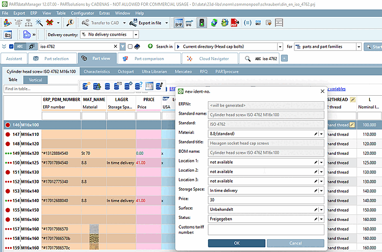Screen dimensions: 382x252
Task: Click Cancel in new ident-no. dialog
Action: pos(294,243)
